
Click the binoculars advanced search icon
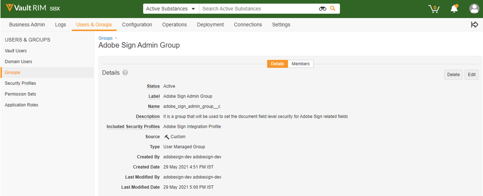323,9
